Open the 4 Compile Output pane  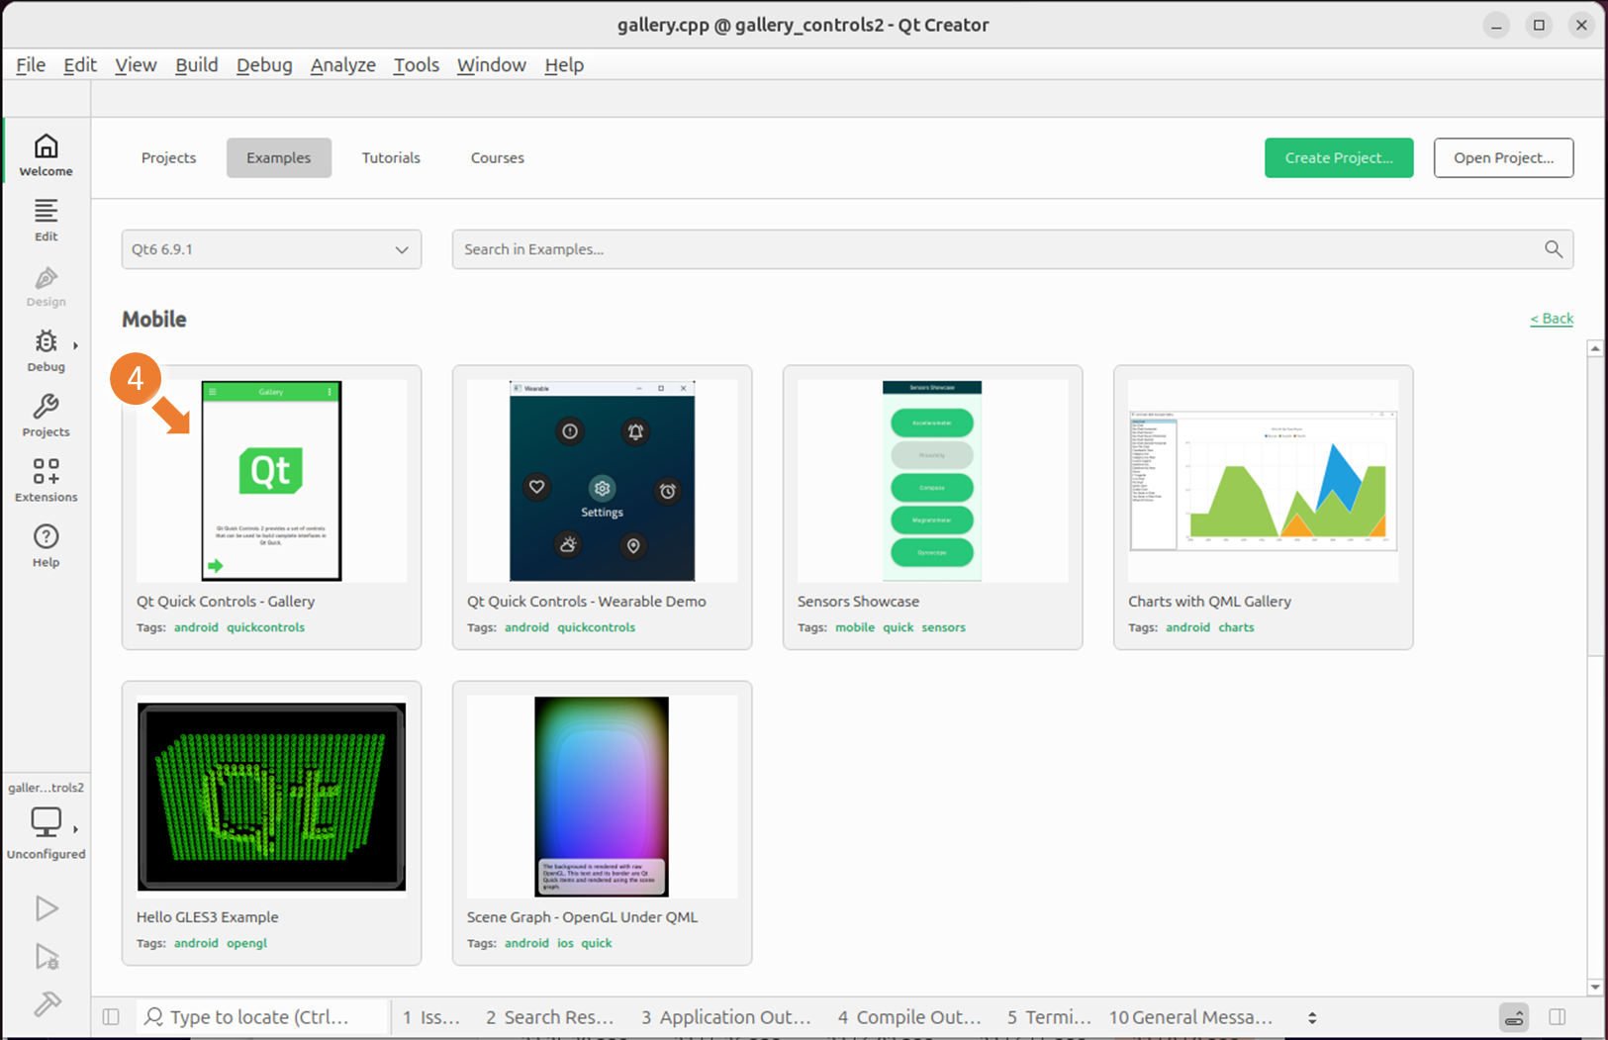click(908, 1017)
